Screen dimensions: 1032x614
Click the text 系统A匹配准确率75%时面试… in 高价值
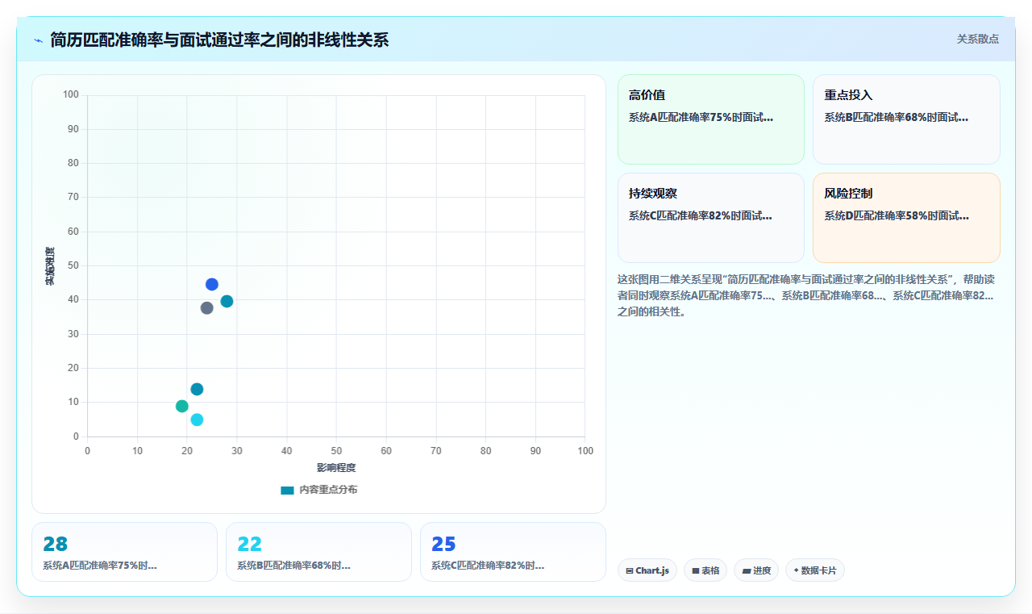(701, 117)
